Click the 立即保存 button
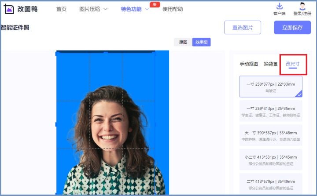 coord(292,27)
